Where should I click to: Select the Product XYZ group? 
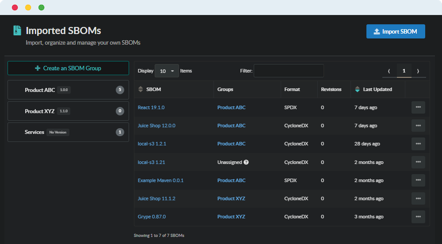[68, 111]
